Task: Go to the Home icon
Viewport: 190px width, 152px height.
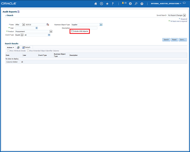Action: tap(96, 4)
